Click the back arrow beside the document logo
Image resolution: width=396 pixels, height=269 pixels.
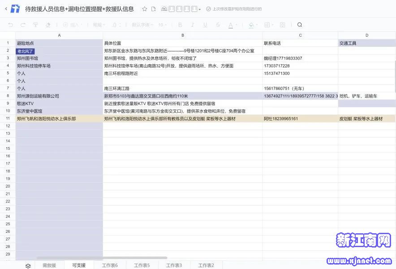5,9
